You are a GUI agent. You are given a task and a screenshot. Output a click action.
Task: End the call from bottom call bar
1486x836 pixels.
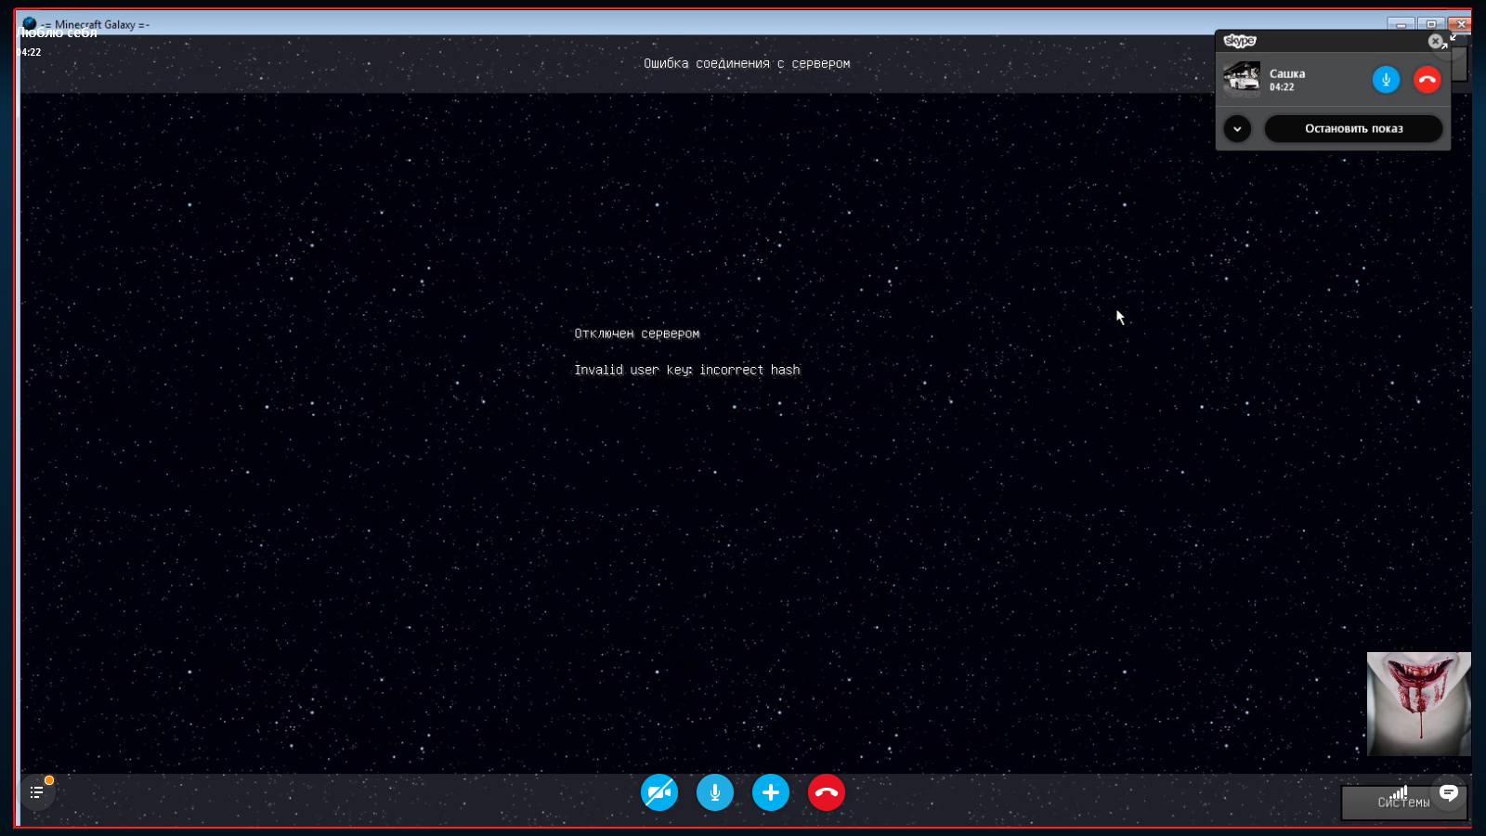(827, 792)
